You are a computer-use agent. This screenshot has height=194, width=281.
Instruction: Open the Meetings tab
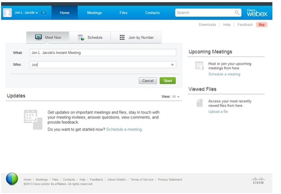tap(94, 13)
